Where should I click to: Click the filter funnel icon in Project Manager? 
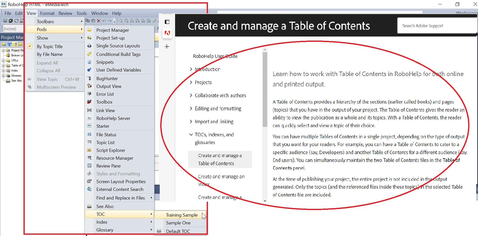pyautogui.click(x=9, y=44)
